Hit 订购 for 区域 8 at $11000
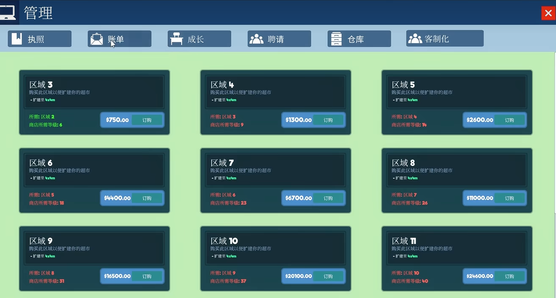Screen dimensions: 556x298 509,198
